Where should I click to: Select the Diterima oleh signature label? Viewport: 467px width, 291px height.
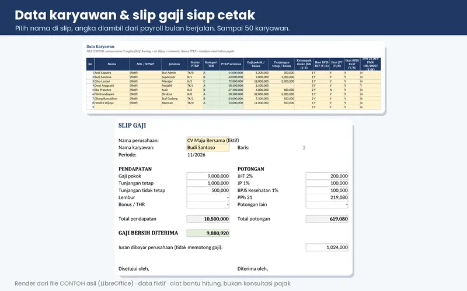[x=253, y=269]
